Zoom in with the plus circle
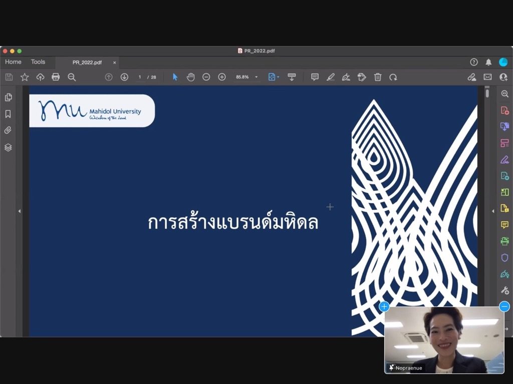The width and height of the screenshot is (513, 384). 222,77
